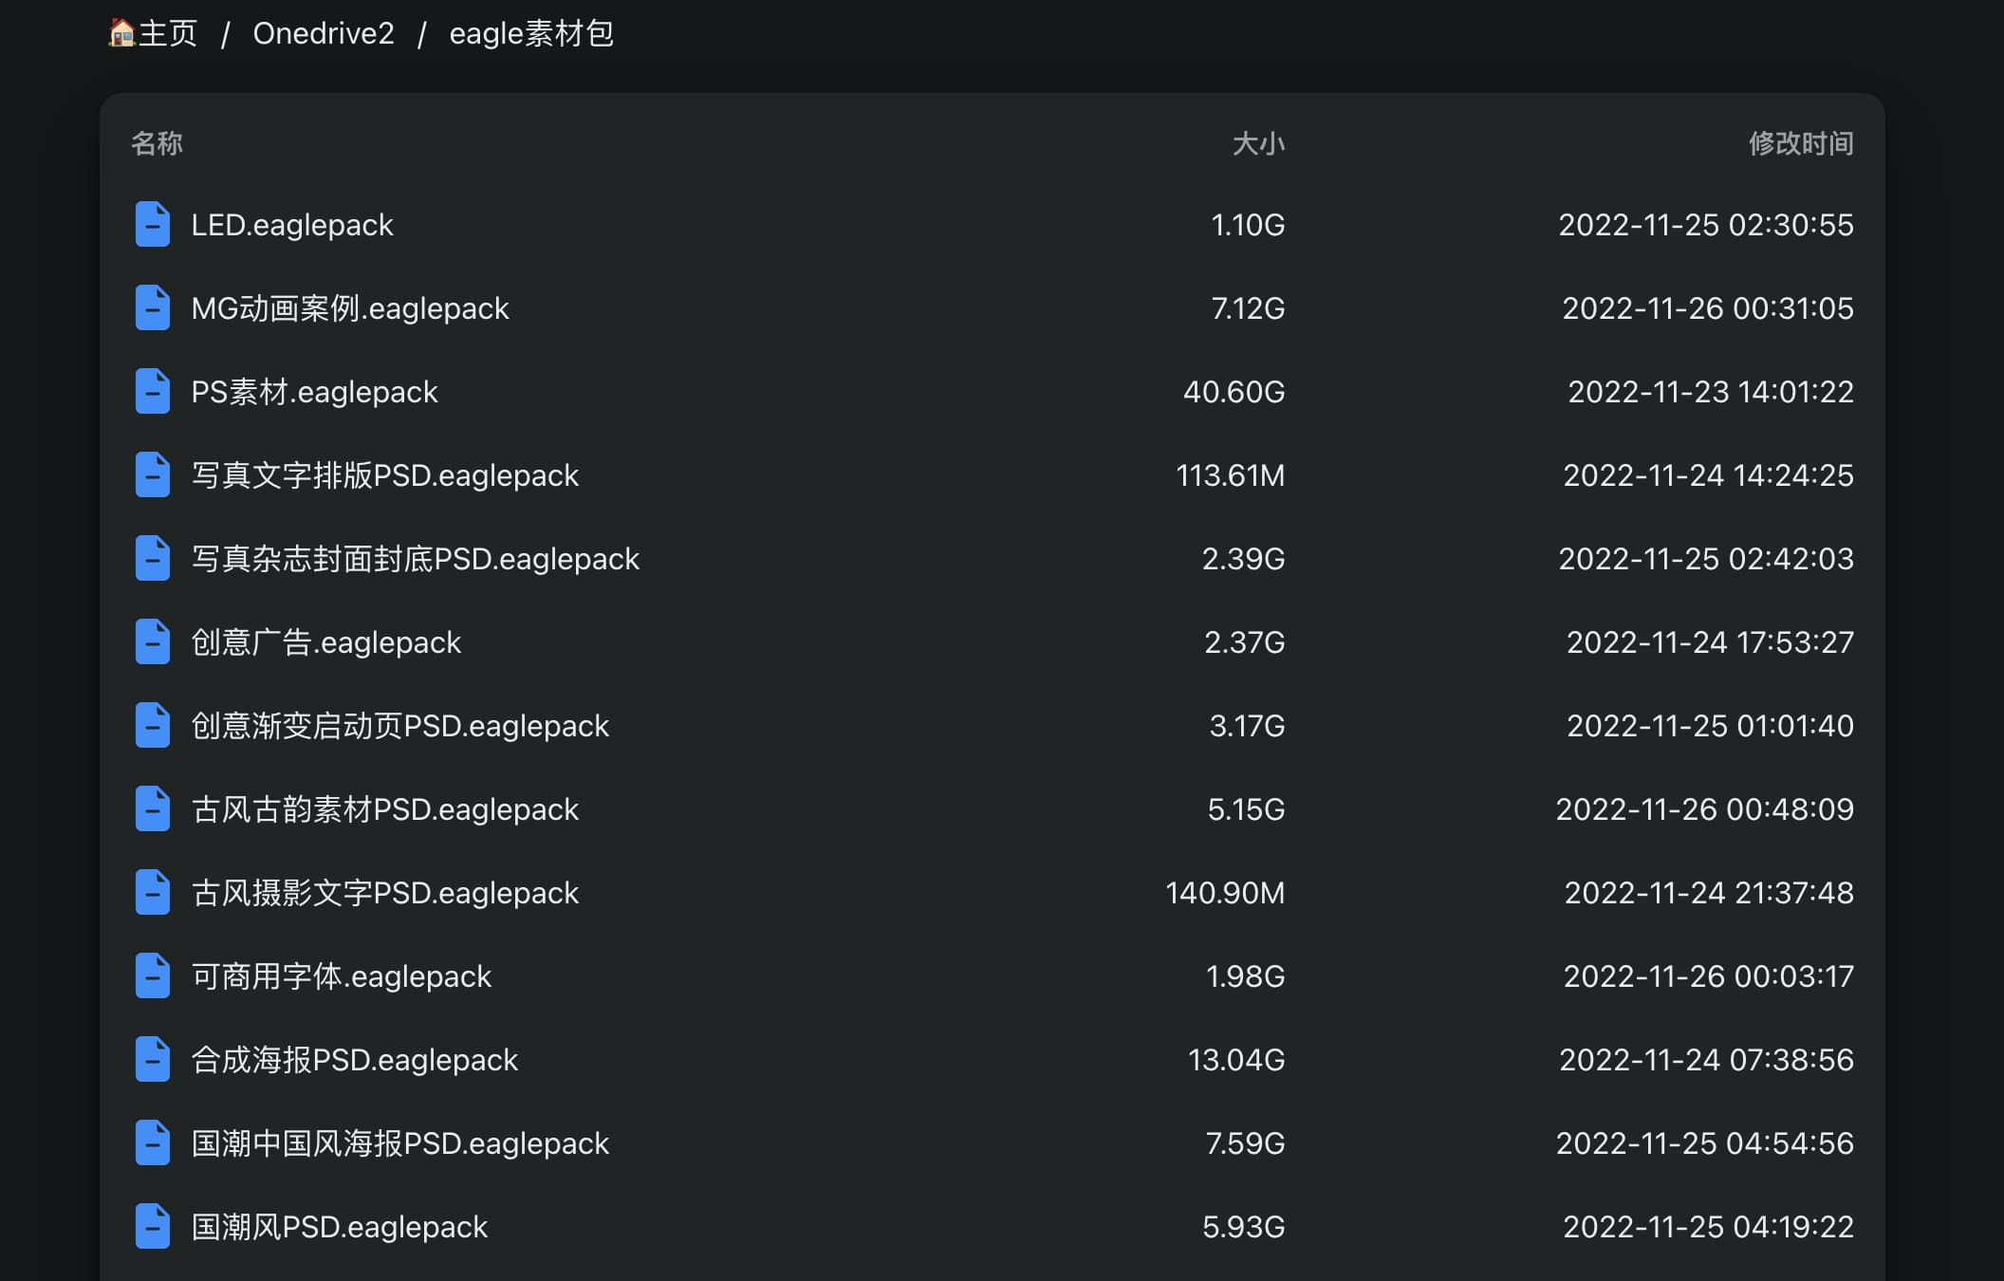Click the file icon beside 写真文字排版PSD.eaglepack

[152, 475]
